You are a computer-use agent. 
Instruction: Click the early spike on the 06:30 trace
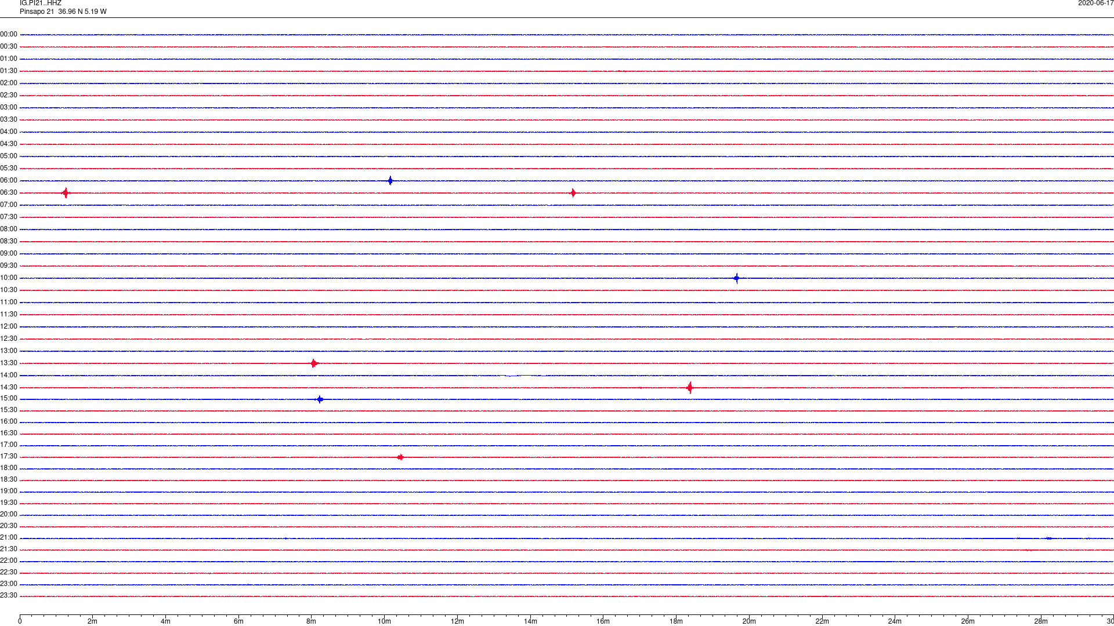66,193
